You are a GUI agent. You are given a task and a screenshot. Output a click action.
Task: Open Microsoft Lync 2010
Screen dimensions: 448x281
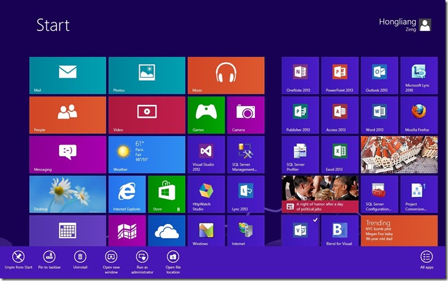click(x=419, y=76)
